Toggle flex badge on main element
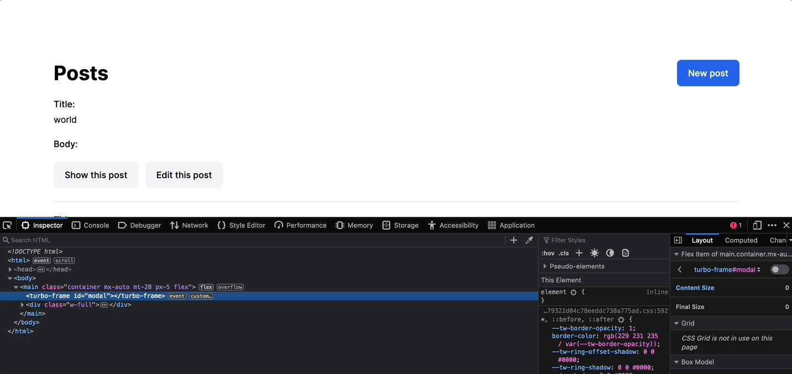Screen dimensions: 792x374 click(206, 287)
